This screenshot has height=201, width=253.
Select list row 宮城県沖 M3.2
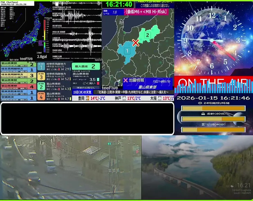coord(18,98)
